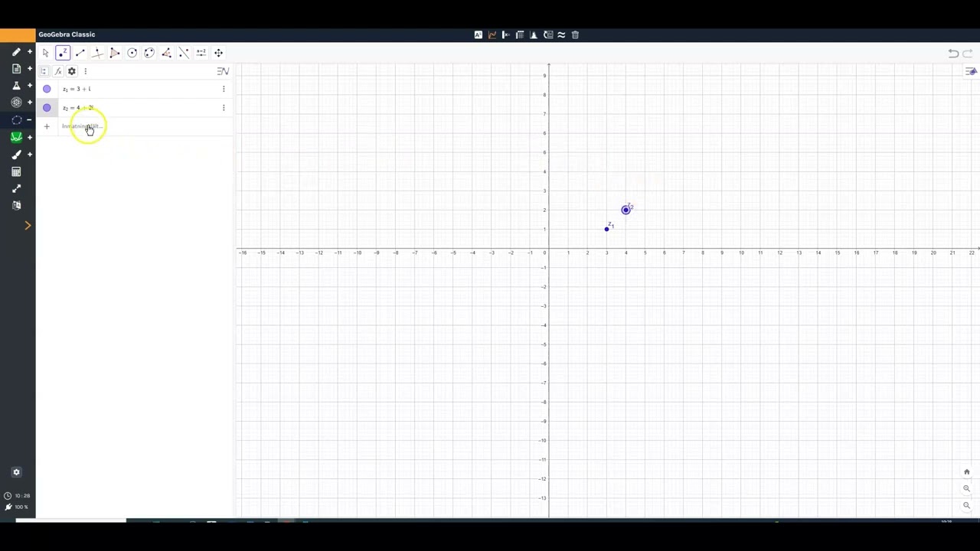Screen dimensions: 980x551
Task: Collapse the geometry app with minus button
Action: point(30,120)
